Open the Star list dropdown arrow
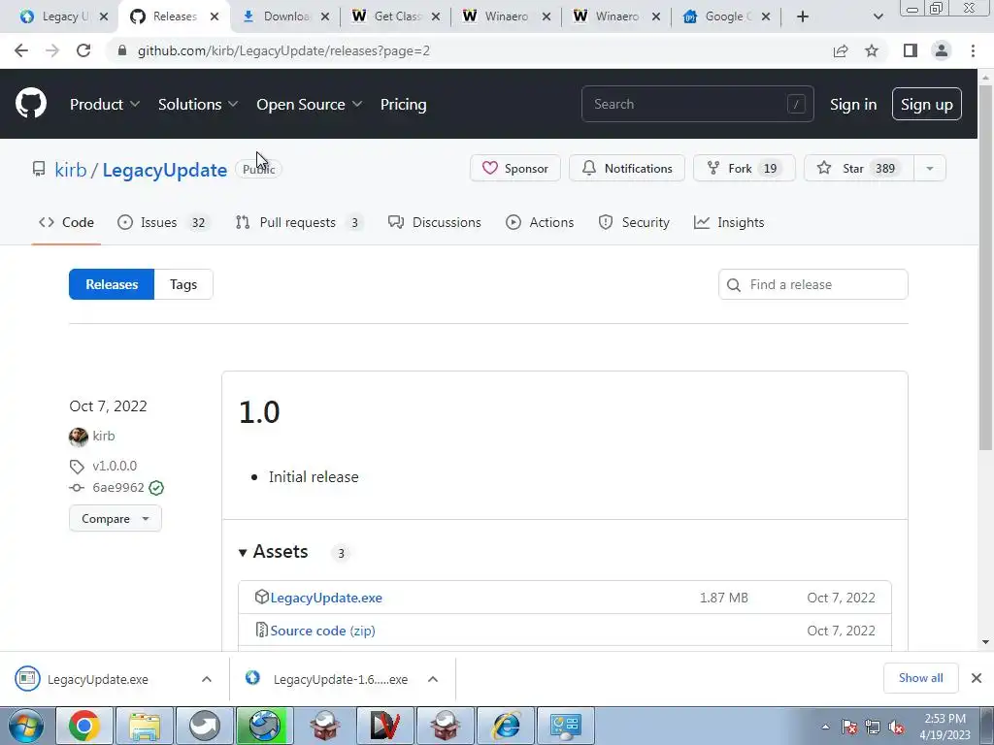The image size is (994, 745). point(930,169)
